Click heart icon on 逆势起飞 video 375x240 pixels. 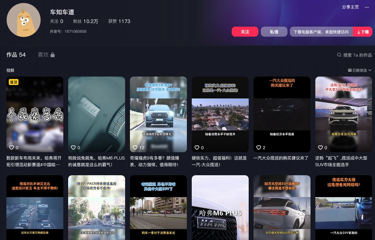[320, 148]
